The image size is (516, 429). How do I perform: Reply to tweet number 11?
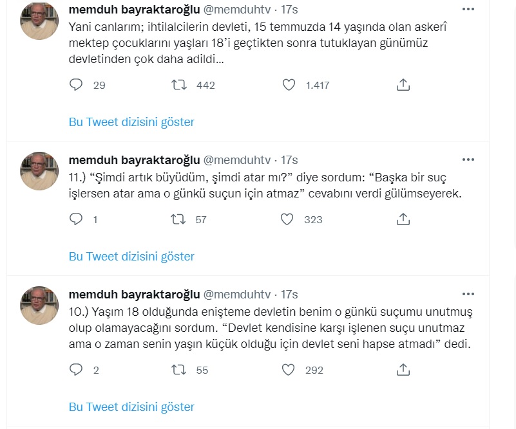click(x=76, y=219)
